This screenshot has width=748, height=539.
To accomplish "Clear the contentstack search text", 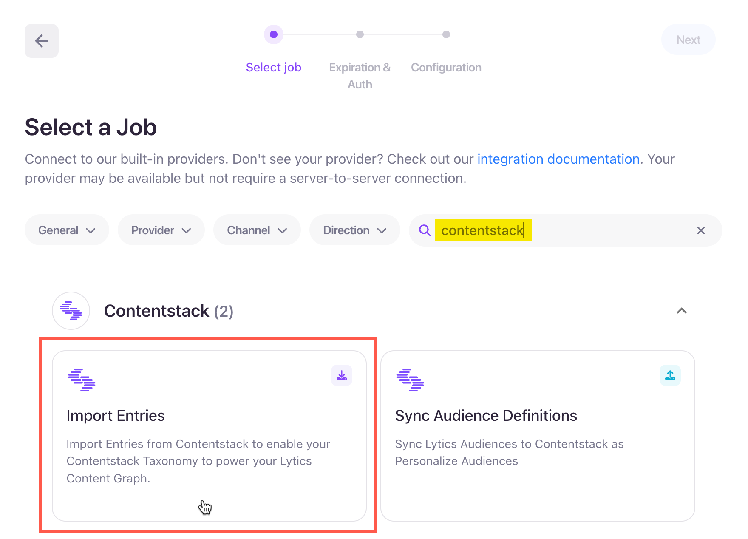I will [701, 230].
